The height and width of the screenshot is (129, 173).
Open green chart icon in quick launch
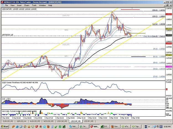(64, 127)
